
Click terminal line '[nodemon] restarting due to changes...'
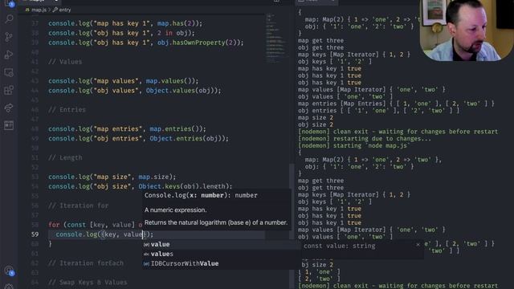(365, 139)
